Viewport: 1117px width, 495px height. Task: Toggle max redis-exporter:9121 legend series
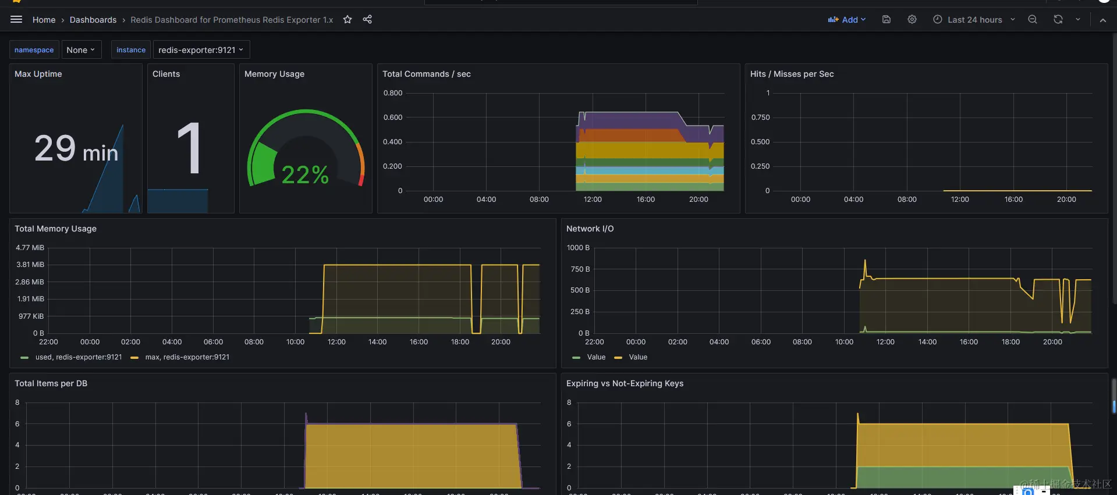click(180, 357)
